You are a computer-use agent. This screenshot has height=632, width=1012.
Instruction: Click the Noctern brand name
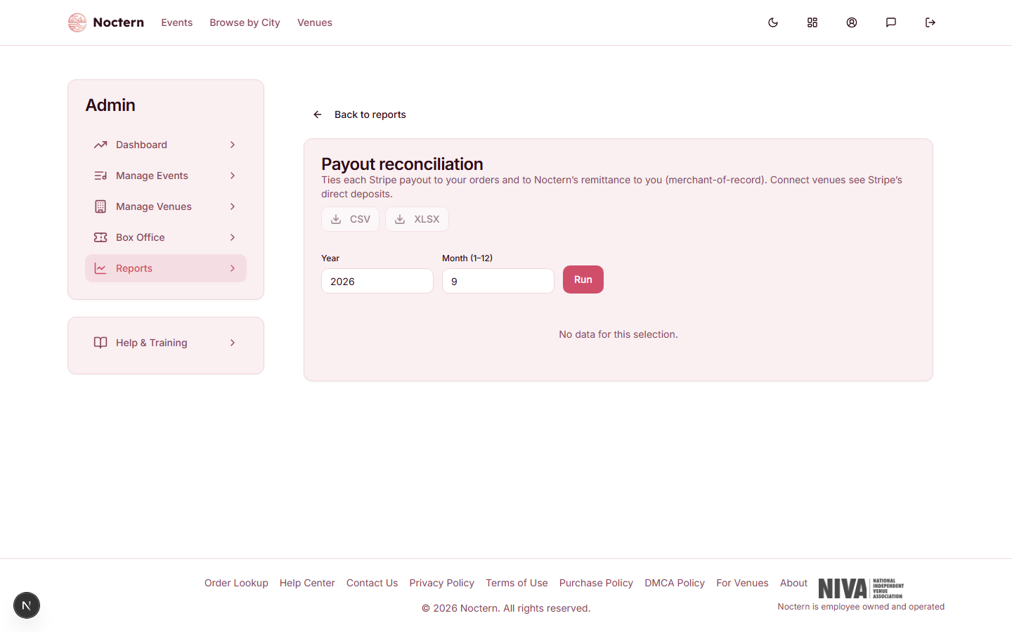tap(118, 22)
